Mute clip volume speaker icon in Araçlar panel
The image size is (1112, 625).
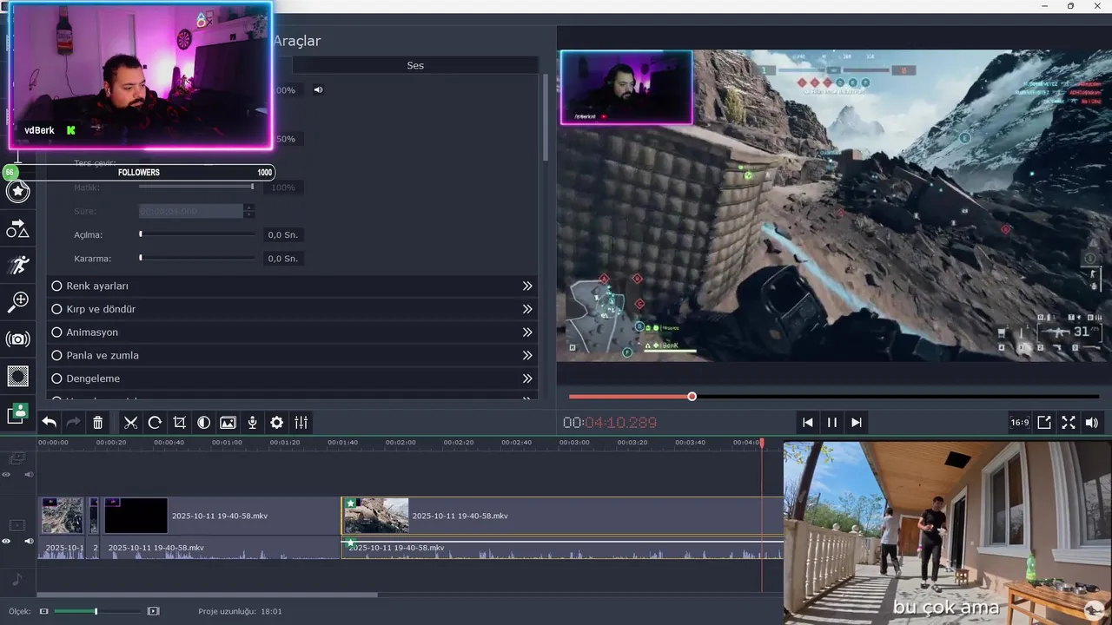click(318, 89)
